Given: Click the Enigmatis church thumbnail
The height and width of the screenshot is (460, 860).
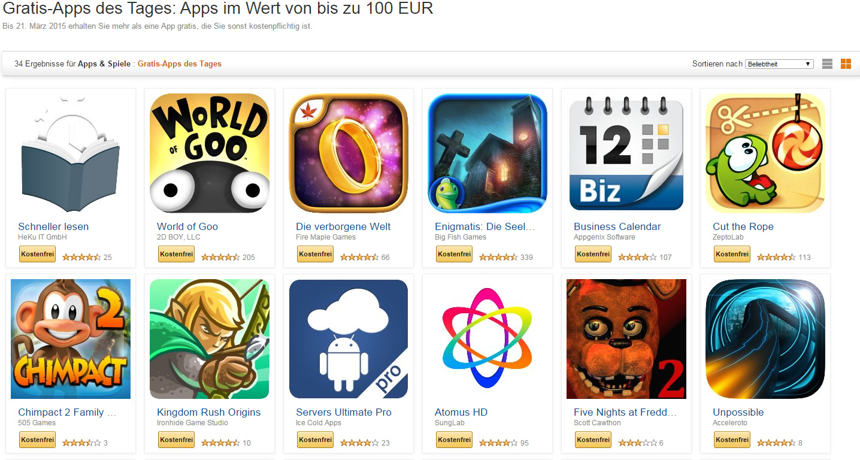Looking at the screenshot, I should click(487, 153).
